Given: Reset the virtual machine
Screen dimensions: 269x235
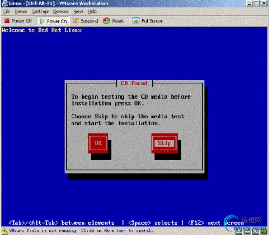Looking at the screenshot, I should point(114,21).
